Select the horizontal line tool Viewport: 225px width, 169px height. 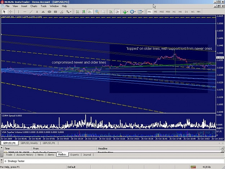25,12
